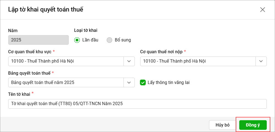Expand Cơ quan thuế nơi nộp dropdown arrow
The width and height of the screenshot is (275, 132).
261,61
